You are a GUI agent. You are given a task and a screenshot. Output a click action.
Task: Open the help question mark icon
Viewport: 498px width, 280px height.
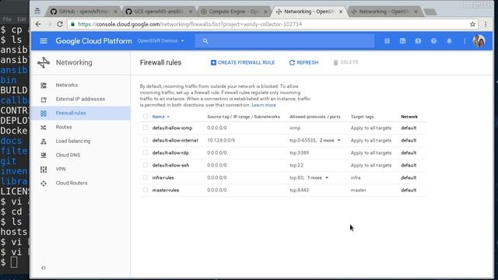point(433,41)
